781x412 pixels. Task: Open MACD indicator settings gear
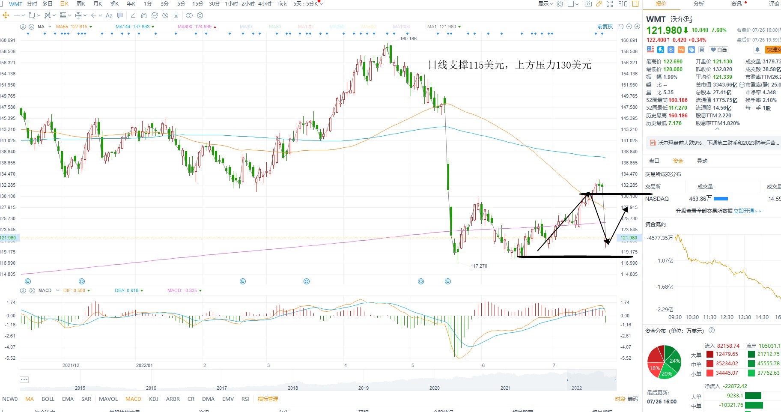[x=23, y=290]
